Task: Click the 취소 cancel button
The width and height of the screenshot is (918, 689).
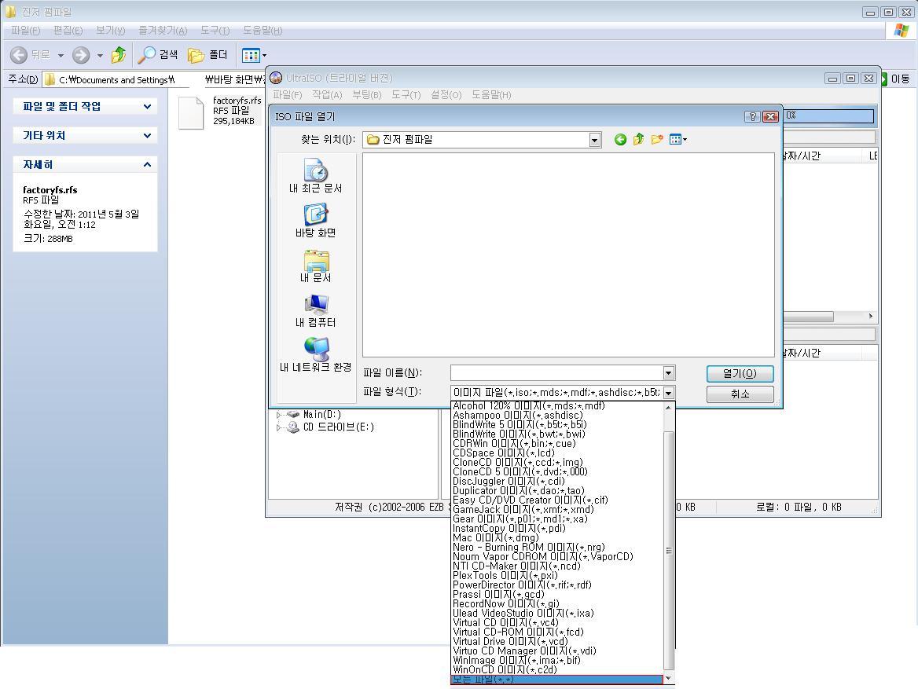Action: [x=740, y=394]
